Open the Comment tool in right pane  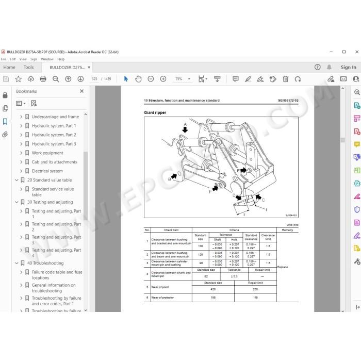[357, 144]
